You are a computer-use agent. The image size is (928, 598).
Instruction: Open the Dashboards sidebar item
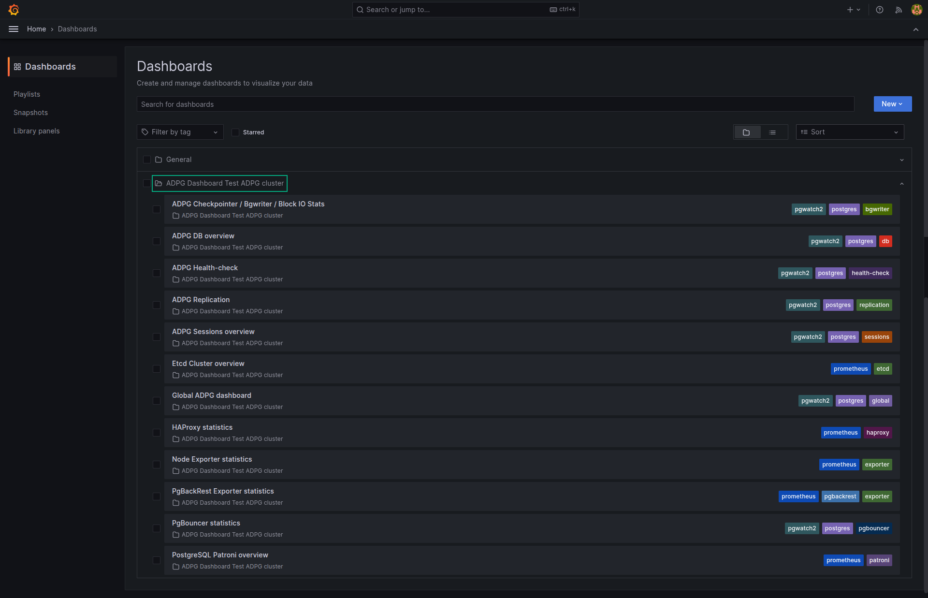62,67
